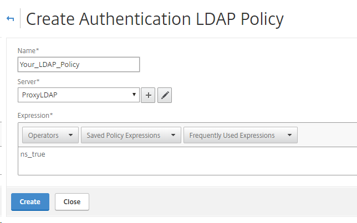Add a new LDAP server with plus icon
The image size is (357, 223).
click(148, 95)
